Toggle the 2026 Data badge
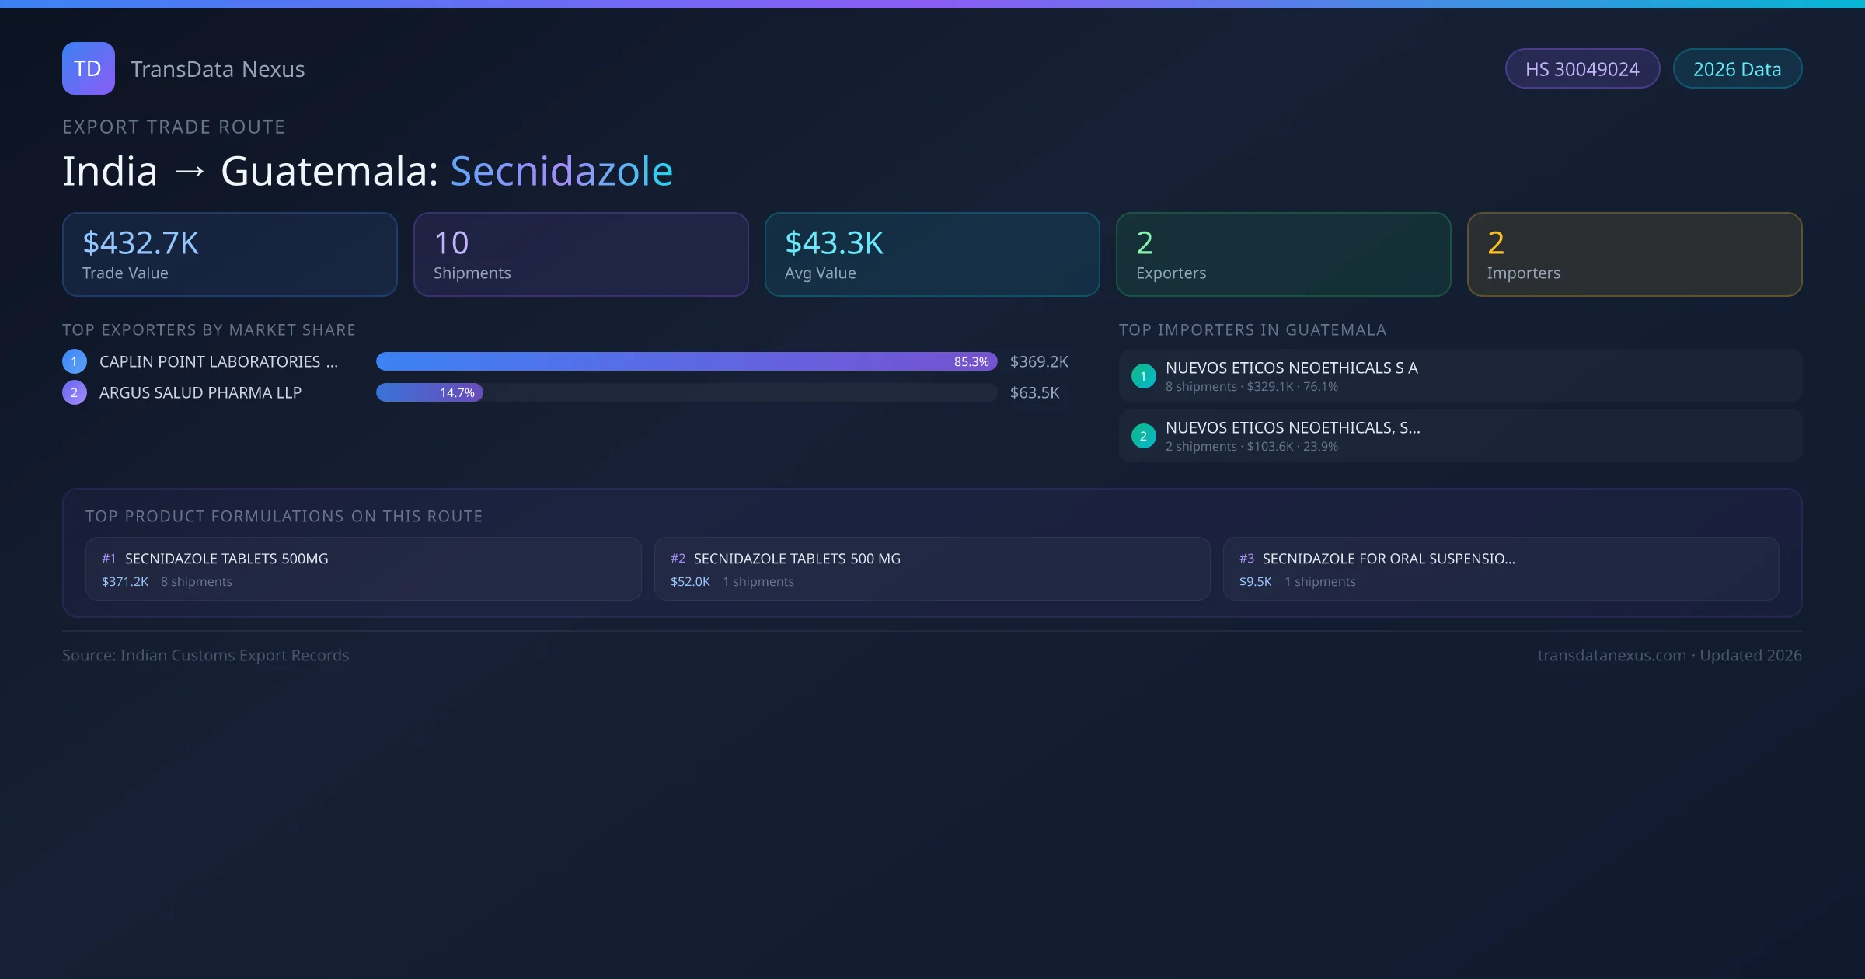 tap(1737, 68)
